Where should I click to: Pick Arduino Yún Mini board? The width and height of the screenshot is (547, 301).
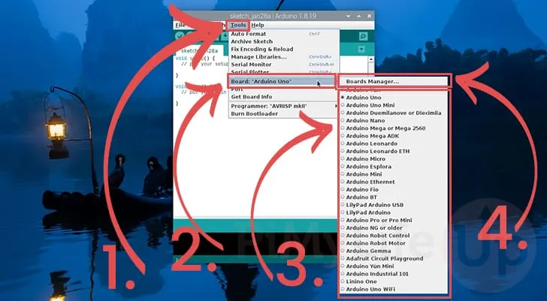pos(394,266)
